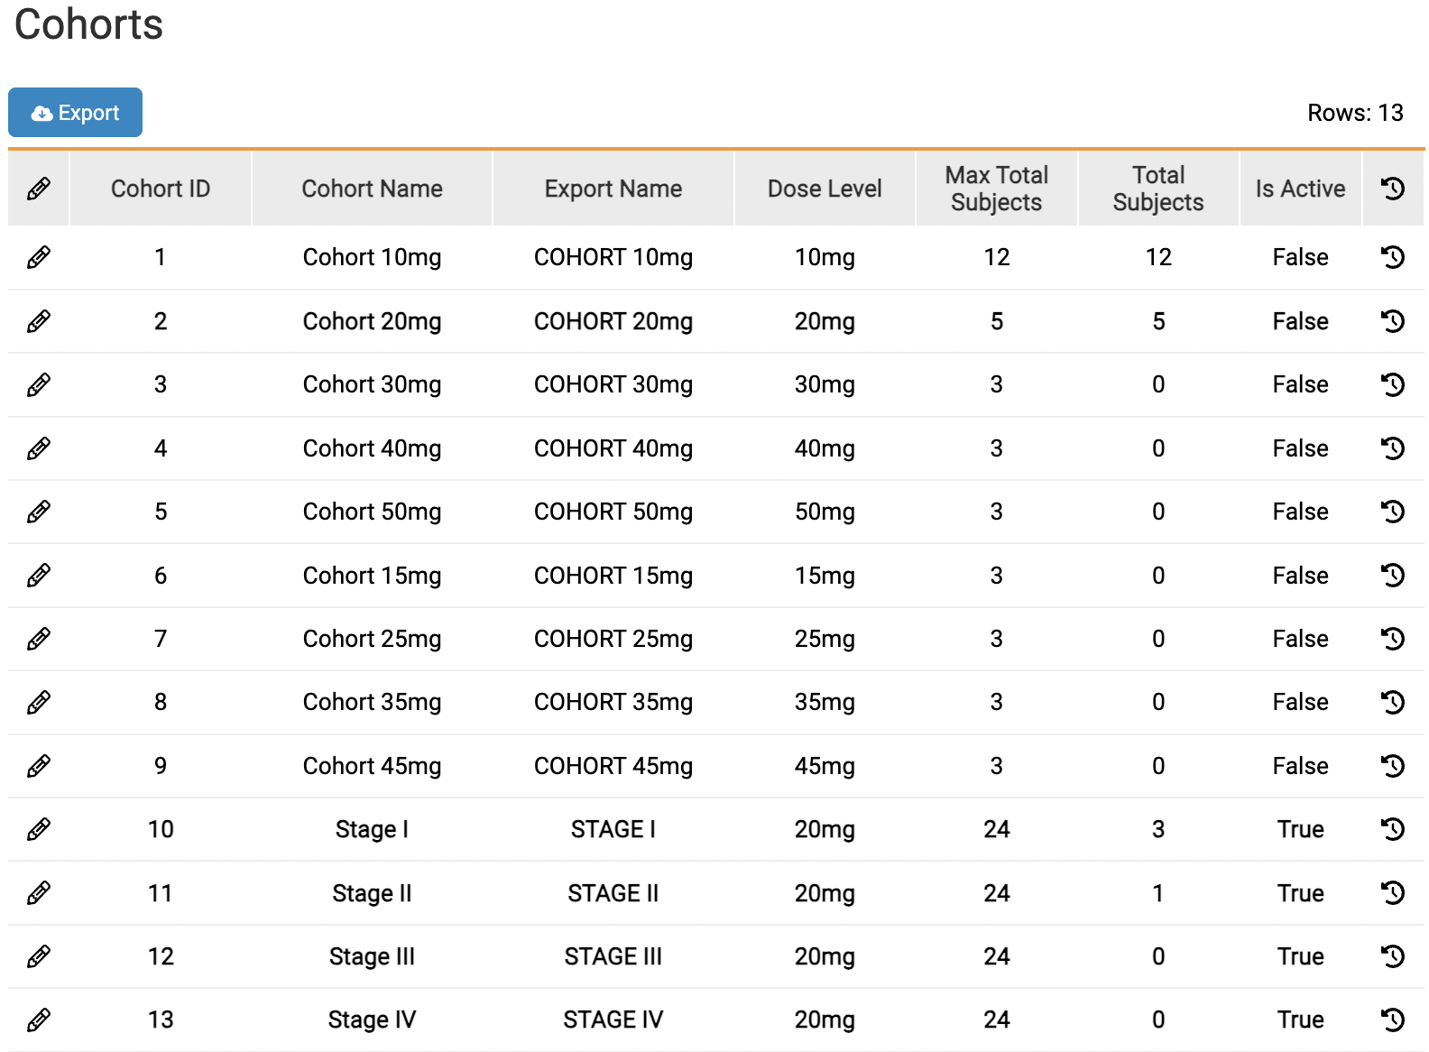Click the edit pencil for Cohort 10mg
Screen dimensions: 1429x1052
pos(39,257)
